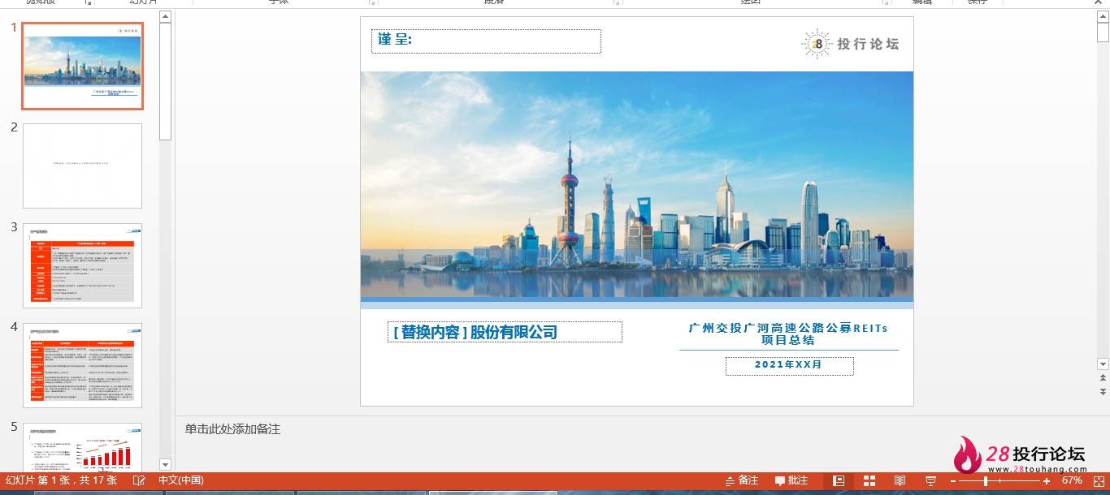Image resolution: width=1110 pixels, height=495 pixels.
Task: Click thumbnail pane scrollbar up arrow
Action: coord(166,16)
